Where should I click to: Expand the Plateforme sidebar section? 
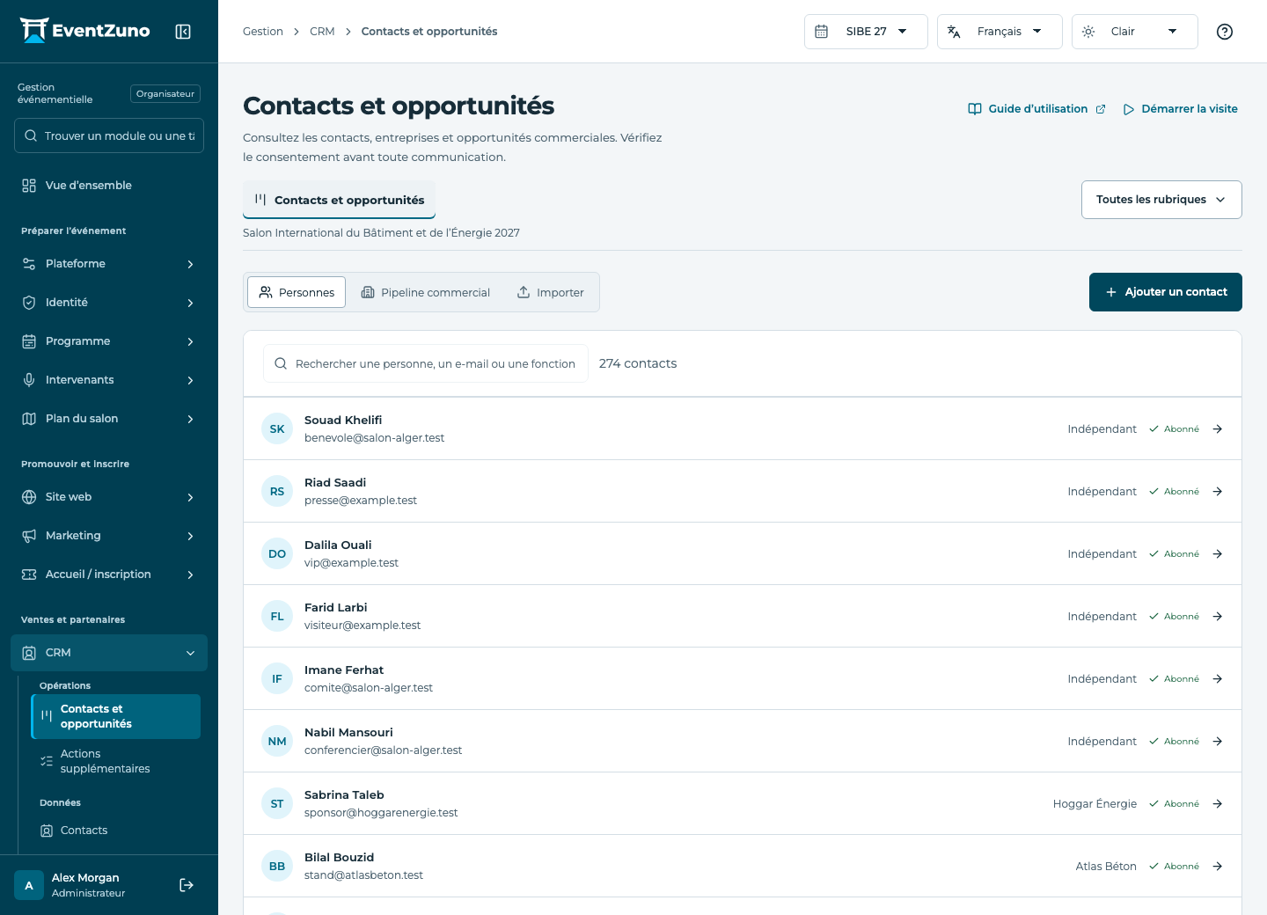pos(109,264)
